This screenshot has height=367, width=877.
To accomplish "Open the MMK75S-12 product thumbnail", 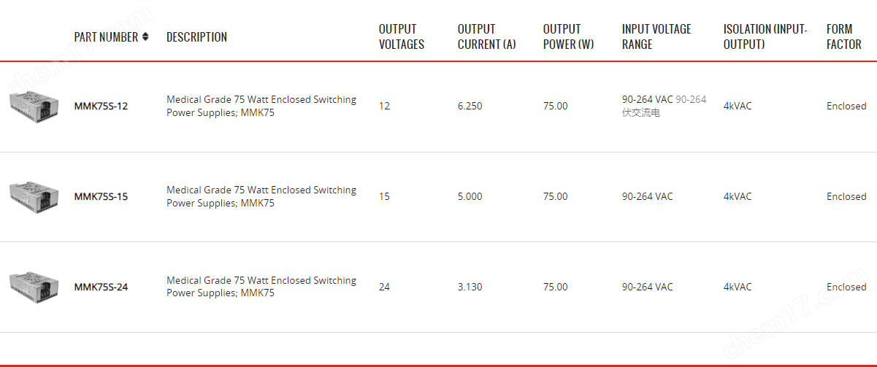I will [34, 106].
